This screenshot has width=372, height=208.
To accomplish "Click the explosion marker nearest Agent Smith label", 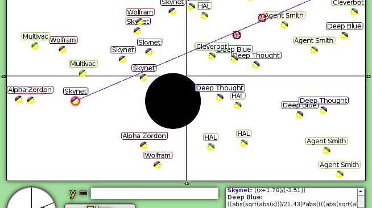I will pyautogui.click(x=262, y=18).
